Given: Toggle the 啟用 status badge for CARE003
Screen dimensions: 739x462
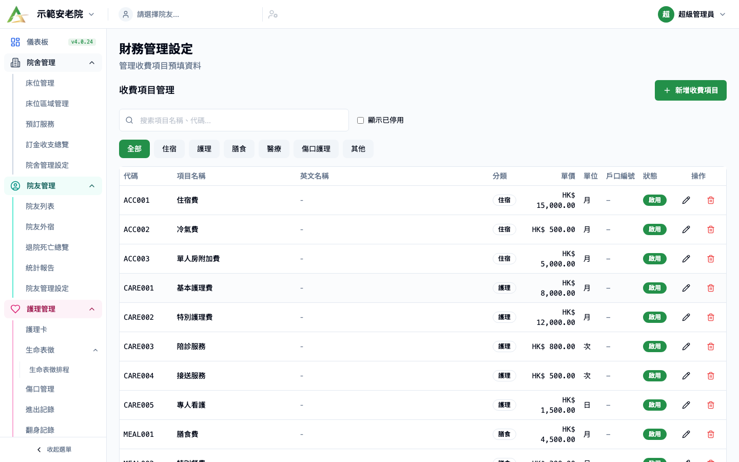Looking at the screenshot, I should pos(654,346).
